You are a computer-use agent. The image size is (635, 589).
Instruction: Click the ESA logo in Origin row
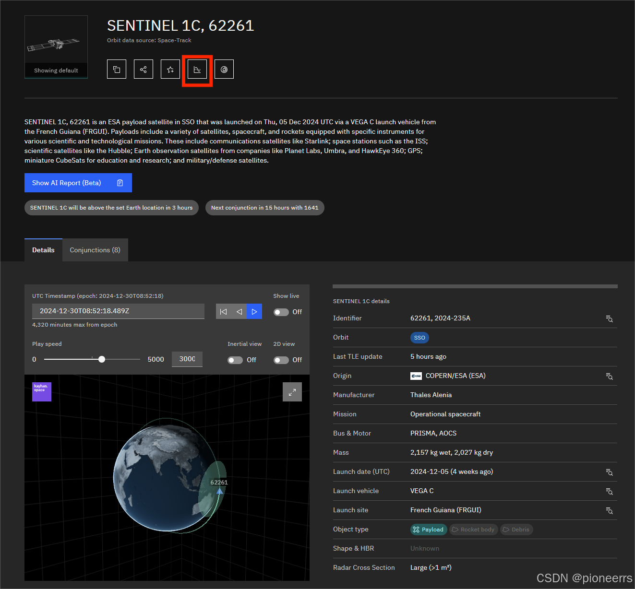[416, 376]
